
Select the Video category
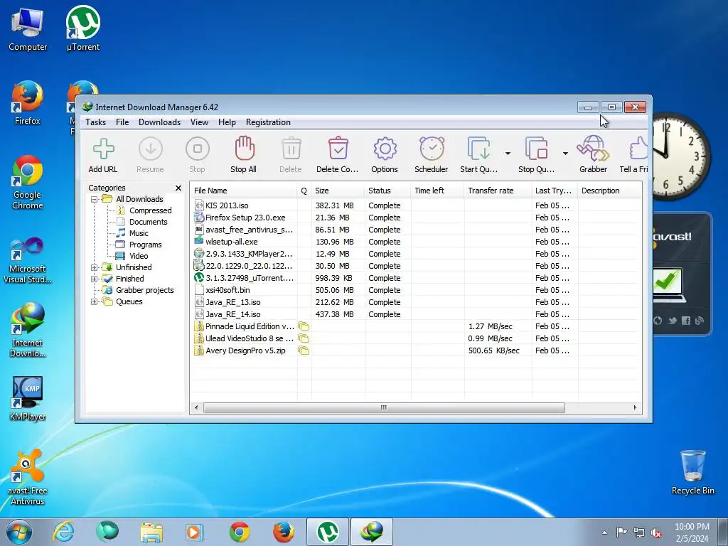click(139, 256)
